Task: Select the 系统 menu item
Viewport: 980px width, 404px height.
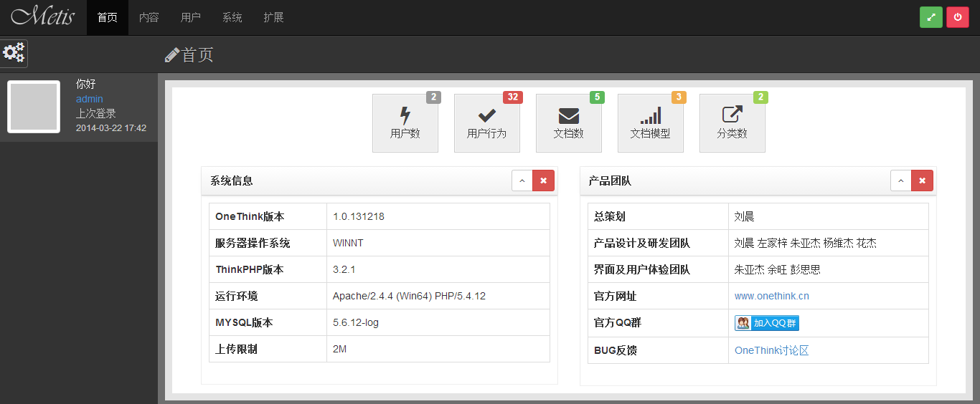Action: [x=232, y=17]
